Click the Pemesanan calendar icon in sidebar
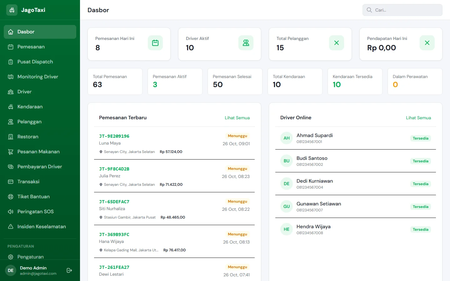This screenshot has height=281, width=450. click(x=11, y=47)
